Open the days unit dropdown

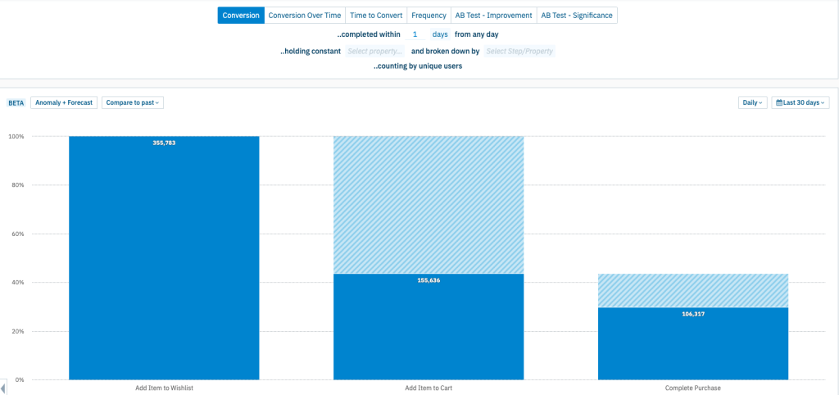pyautogui.click(x=440, y=34)
